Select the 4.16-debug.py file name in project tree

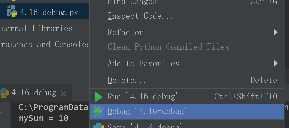pyautogui.click(x=49, y=12)
